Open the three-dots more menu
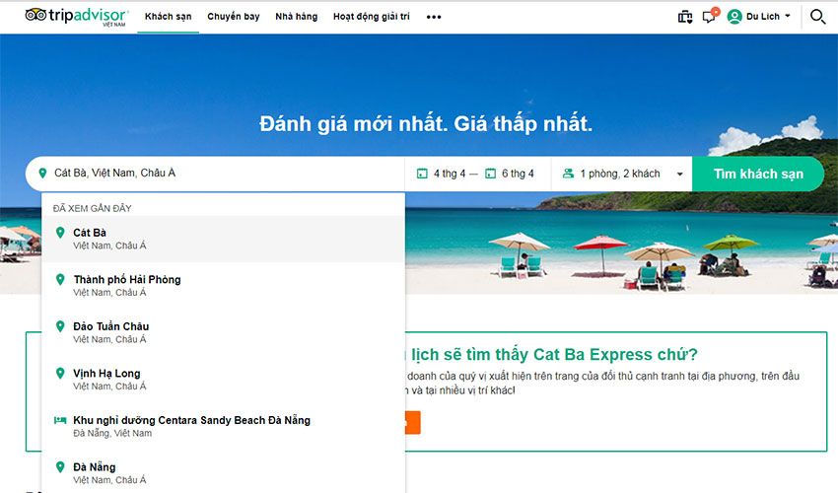The image size is (838, 493). click(434, 17)
